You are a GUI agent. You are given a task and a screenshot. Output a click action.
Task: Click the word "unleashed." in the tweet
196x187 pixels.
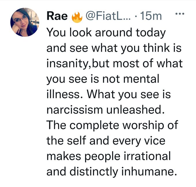click(x=135, y=109)
